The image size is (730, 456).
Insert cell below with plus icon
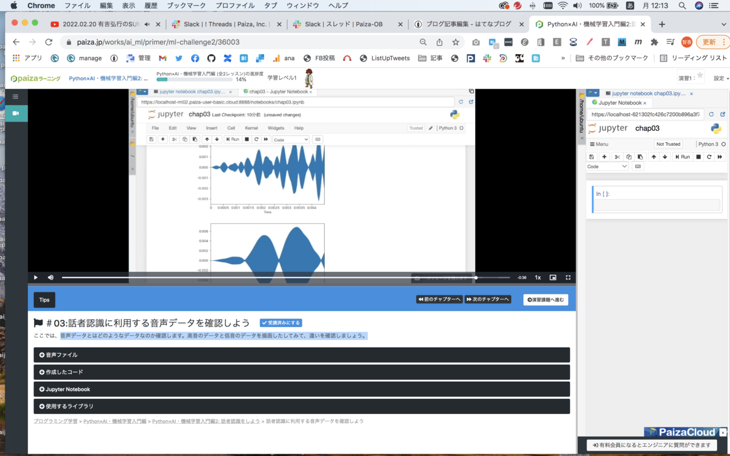coord(604,156)
